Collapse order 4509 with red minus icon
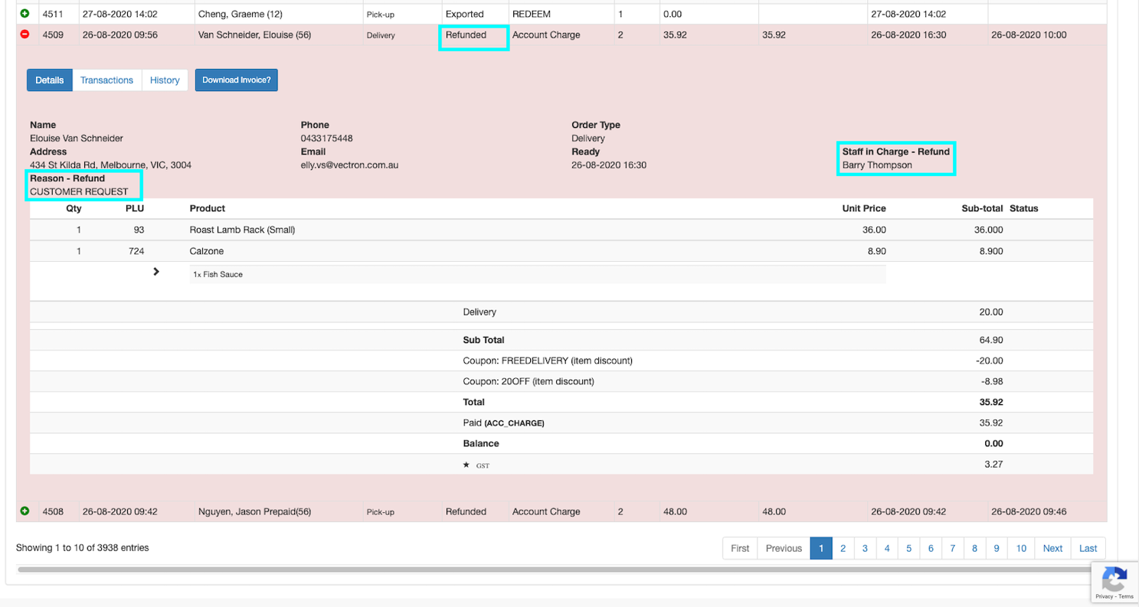 (x=25, y=34)
